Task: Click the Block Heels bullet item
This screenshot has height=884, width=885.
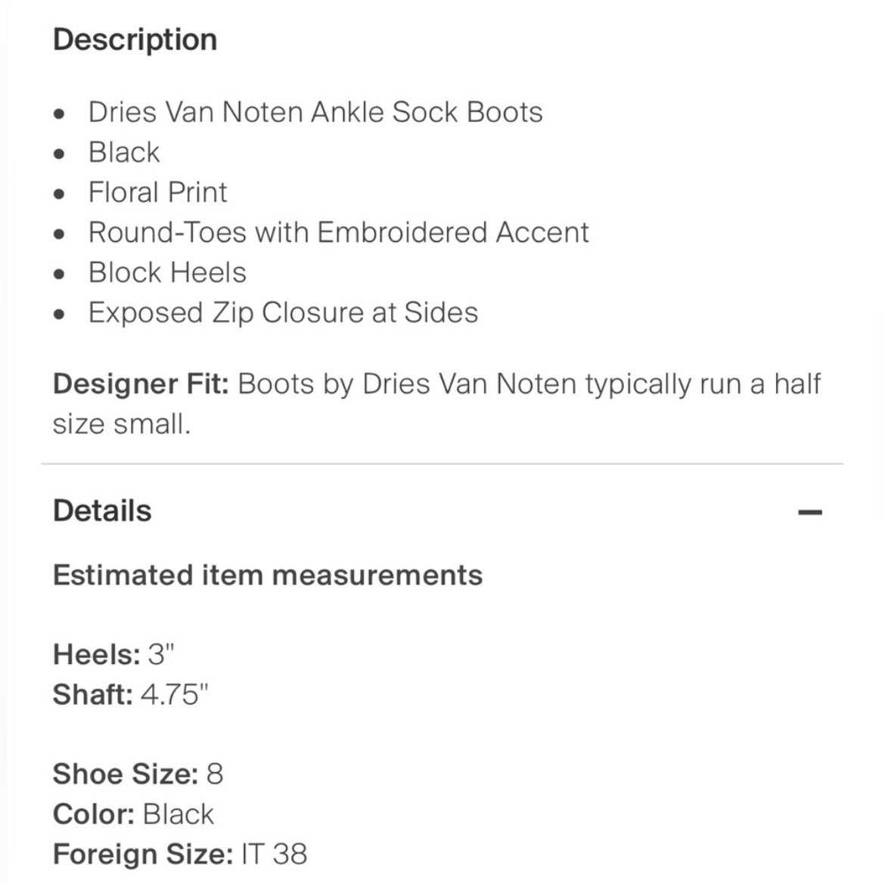Action: point(167,272)
